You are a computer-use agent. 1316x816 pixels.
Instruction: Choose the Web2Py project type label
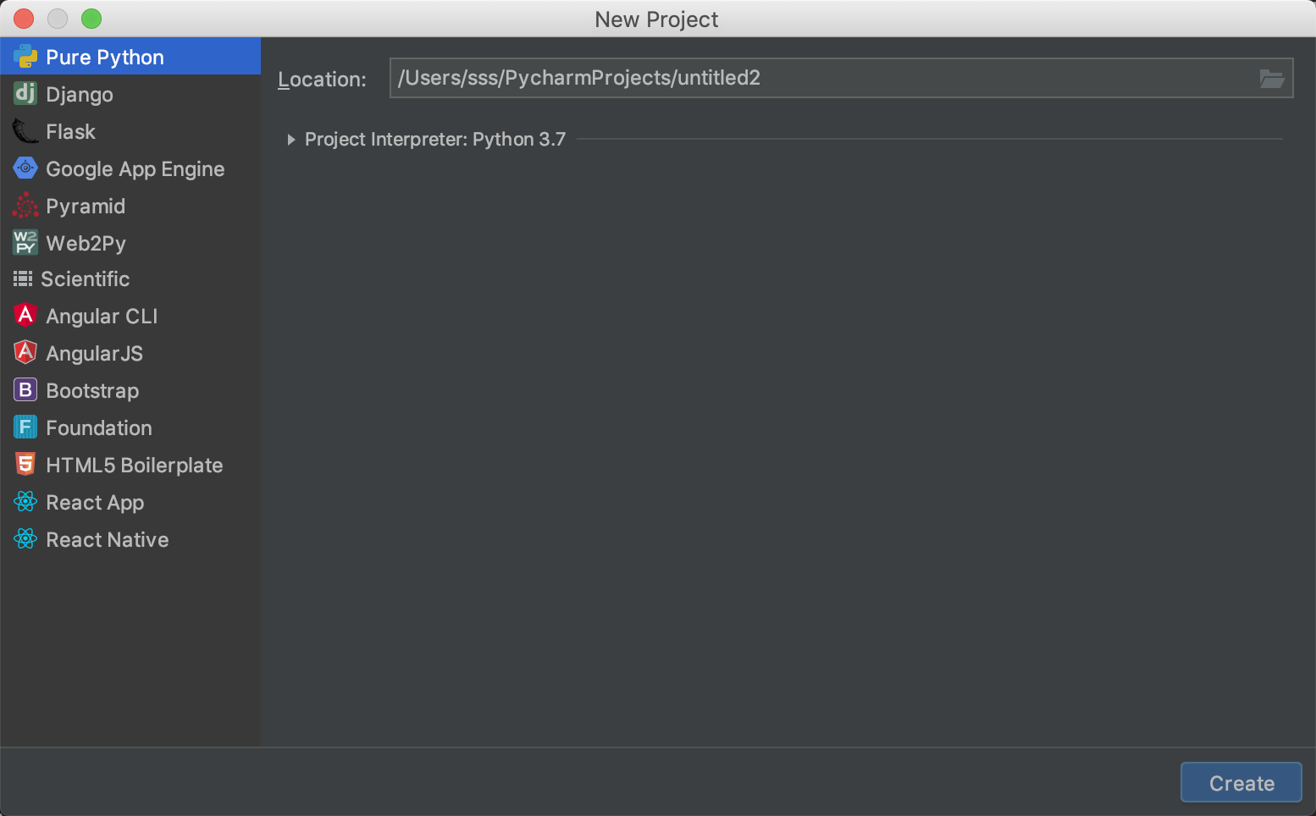[86, 244]
